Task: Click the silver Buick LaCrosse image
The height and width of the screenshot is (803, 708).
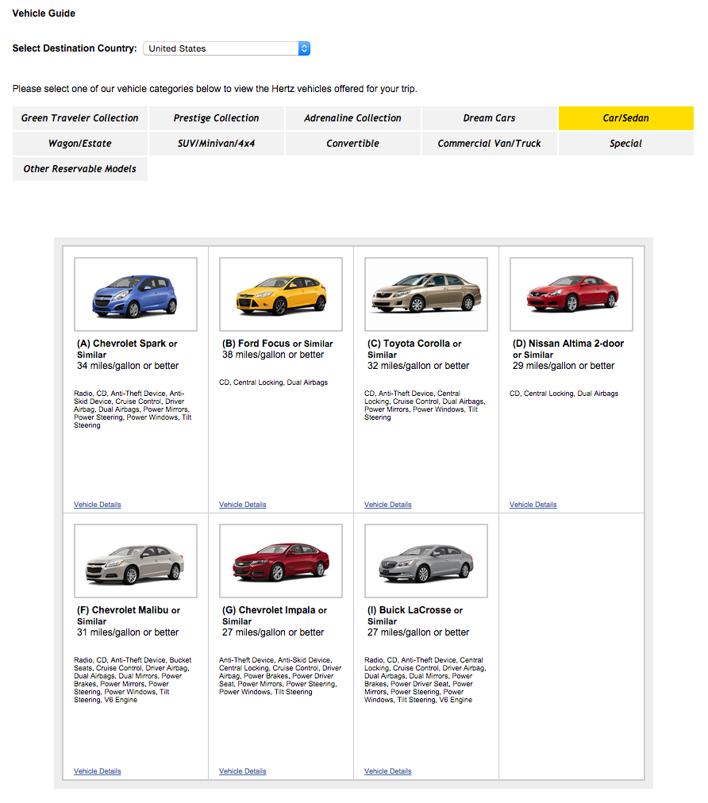Action: coord(426,561)
